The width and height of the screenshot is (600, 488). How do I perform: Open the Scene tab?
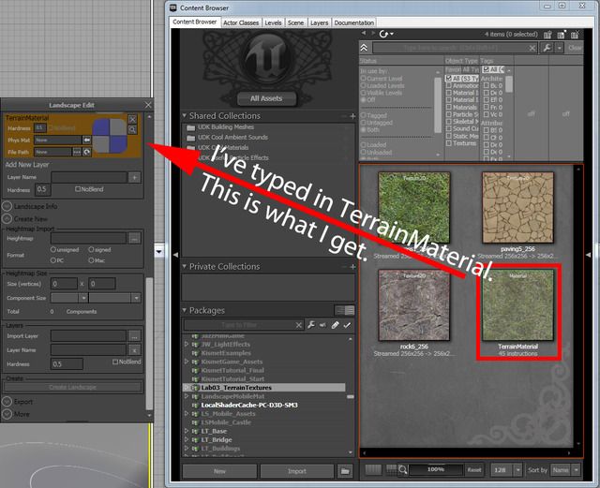[296, 22]
